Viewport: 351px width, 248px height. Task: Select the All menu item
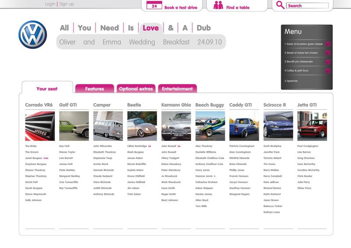point(65,28)
